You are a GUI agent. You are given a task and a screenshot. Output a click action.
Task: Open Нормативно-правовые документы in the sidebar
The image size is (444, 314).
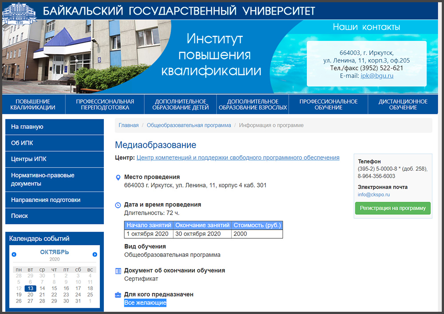coord(55,179)
